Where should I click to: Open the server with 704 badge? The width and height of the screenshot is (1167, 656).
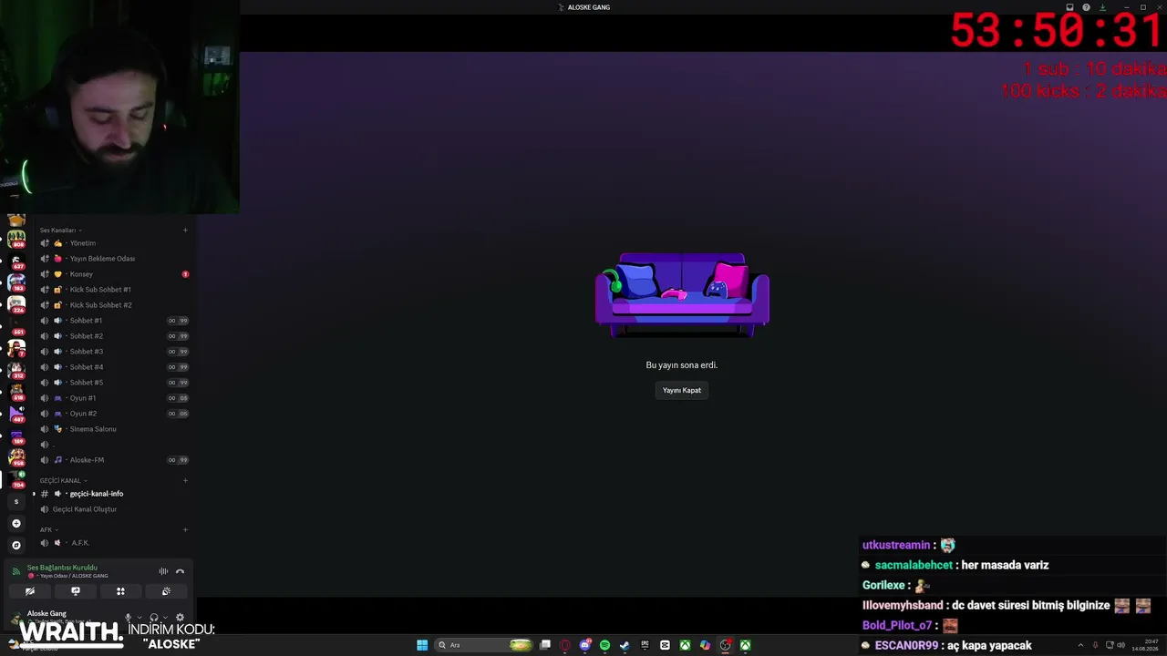click(16, 479)
